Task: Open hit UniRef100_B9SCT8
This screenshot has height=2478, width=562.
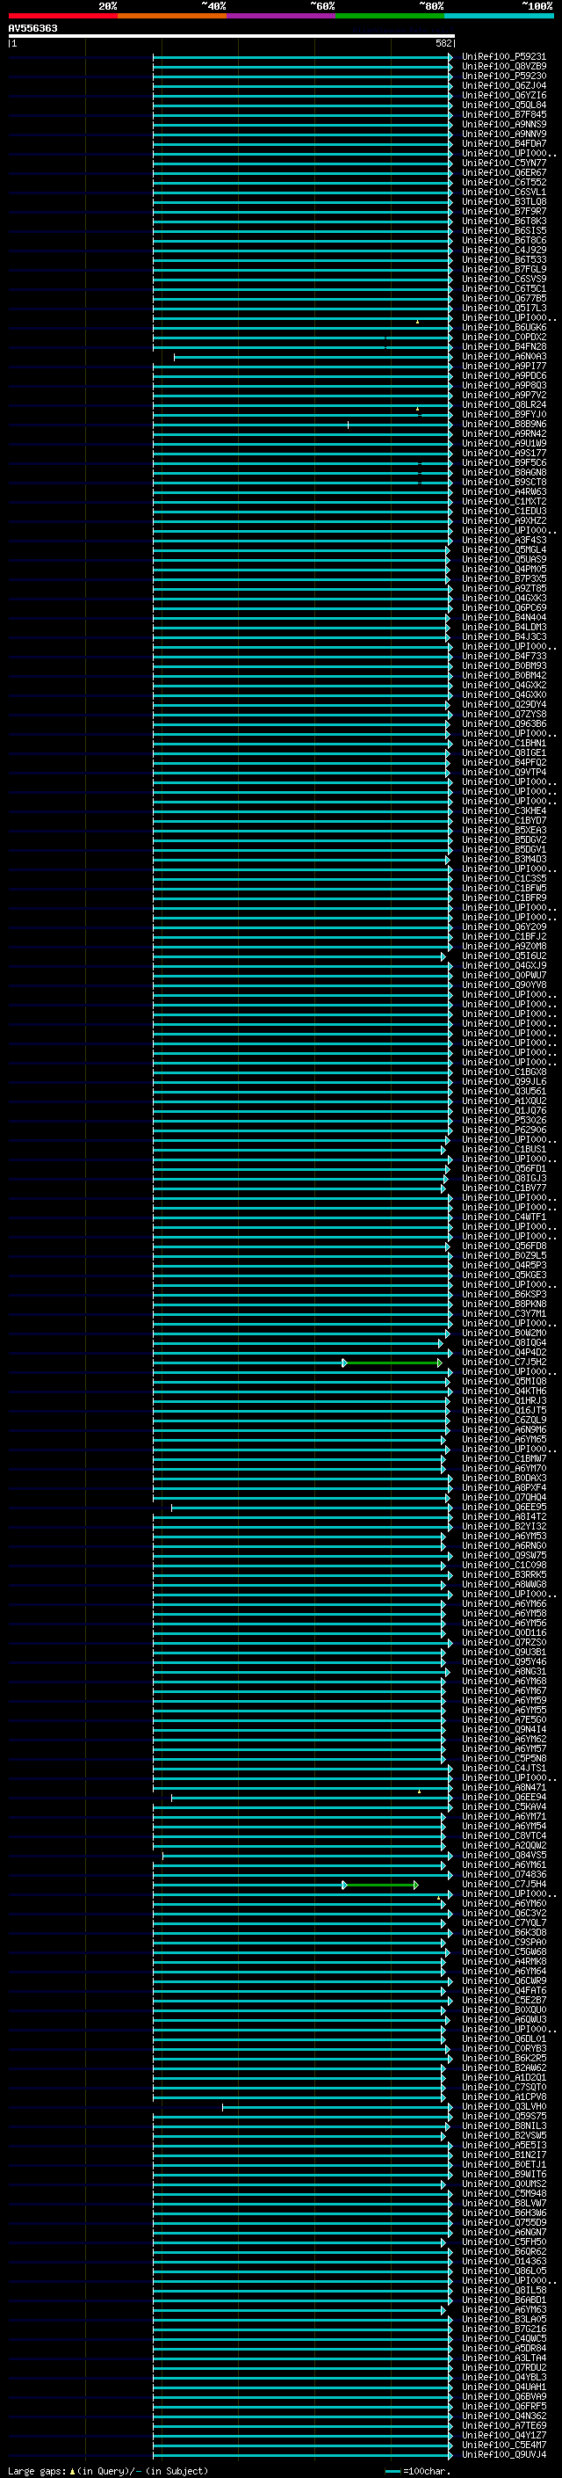Action: click(x=503, y=482)
